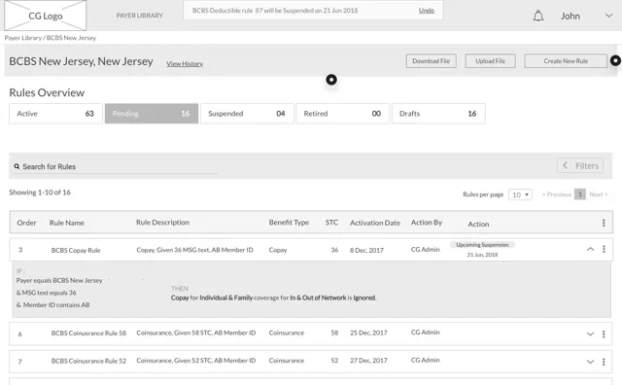Open the View History link
622x385 pixels.
pos(185,63)
